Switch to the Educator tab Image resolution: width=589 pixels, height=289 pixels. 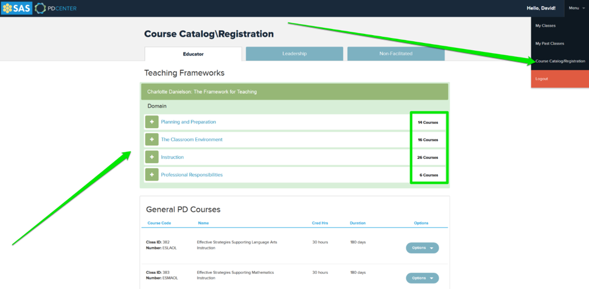click(x=193, y=54)
